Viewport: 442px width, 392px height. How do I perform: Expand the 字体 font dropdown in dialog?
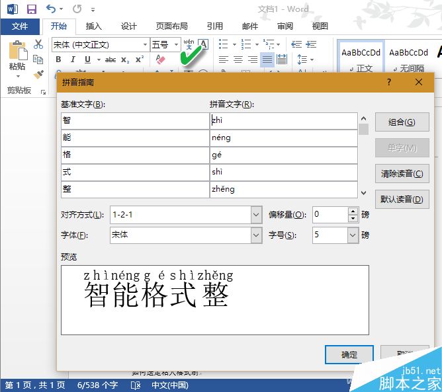click(x=256, y=235)
